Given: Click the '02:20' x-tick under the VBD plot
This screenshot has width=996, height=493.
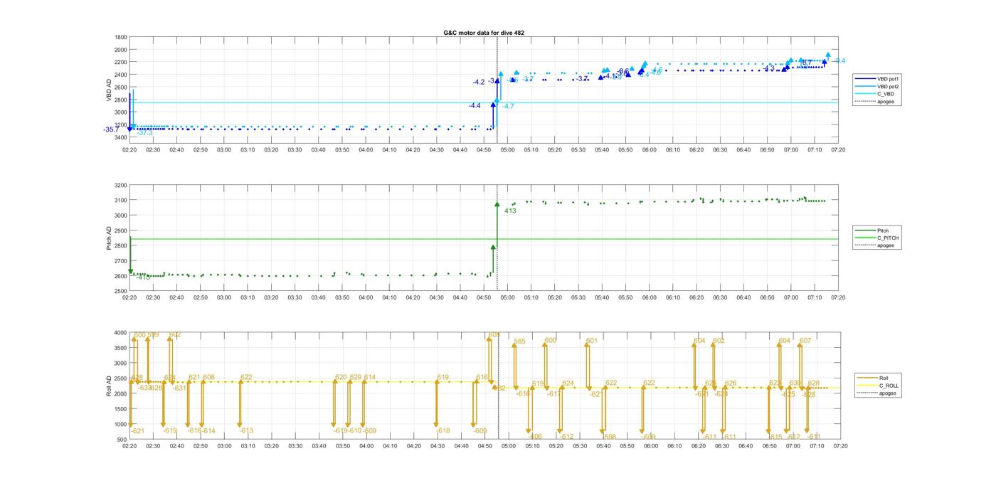Looking at the screenshot, I should (x=129, y=149).
